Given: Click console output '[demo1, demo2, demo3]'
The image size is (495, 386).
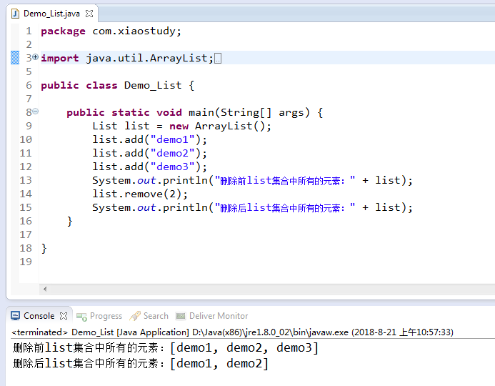Looking at the screenshot, I should point(244,348).
